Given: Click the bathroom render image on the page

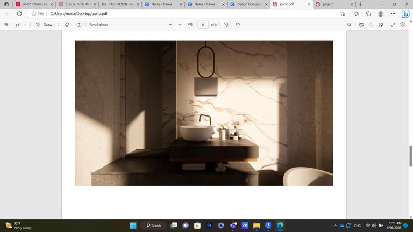Looking at the screenshot, I should (x=204, y=113).
